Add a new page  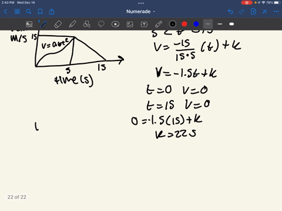point(253,12)
